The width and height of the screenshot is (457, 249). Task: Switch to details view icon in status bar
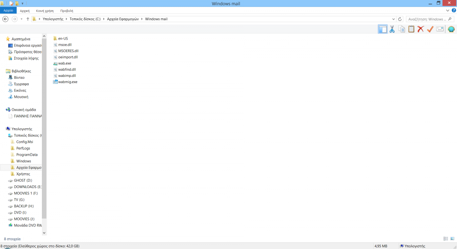(446, 239)
